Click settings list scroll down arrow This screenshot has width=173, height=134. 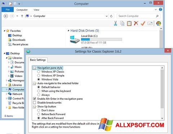tap(162, 118)
